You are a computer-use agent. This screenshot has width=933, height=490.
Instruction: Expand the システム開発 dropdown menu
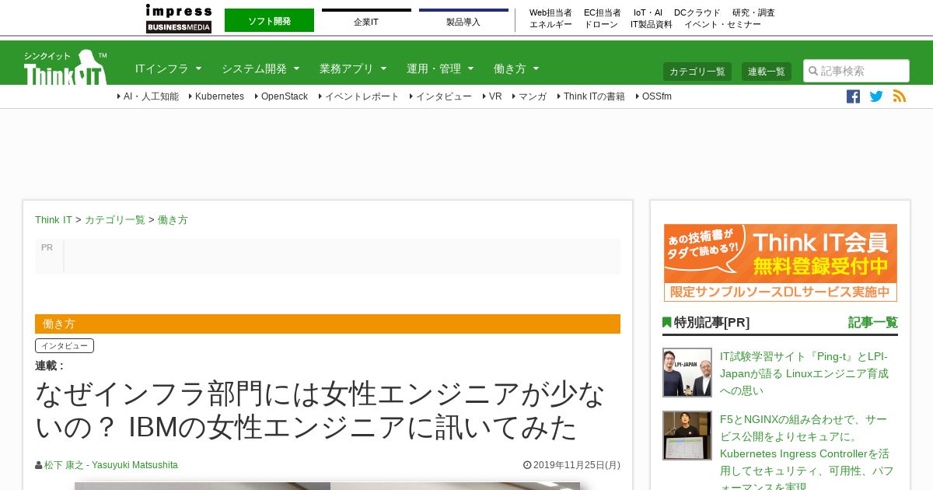pos(260,68)
